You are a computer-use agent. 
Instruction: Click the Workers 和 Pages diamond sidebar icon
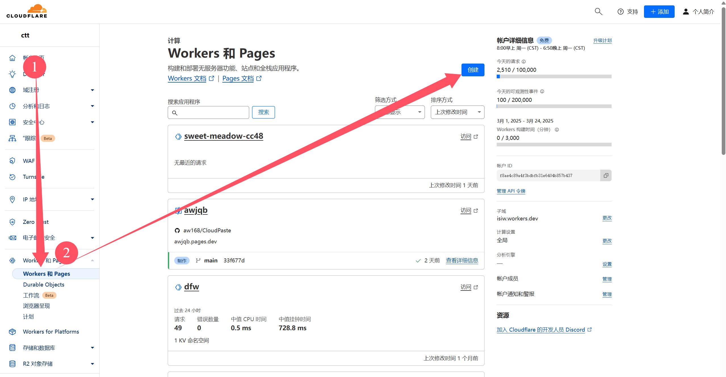pos(12,260)
